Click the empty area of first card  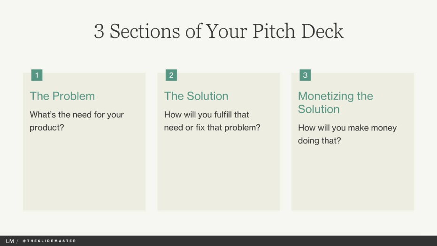[84, 172]
